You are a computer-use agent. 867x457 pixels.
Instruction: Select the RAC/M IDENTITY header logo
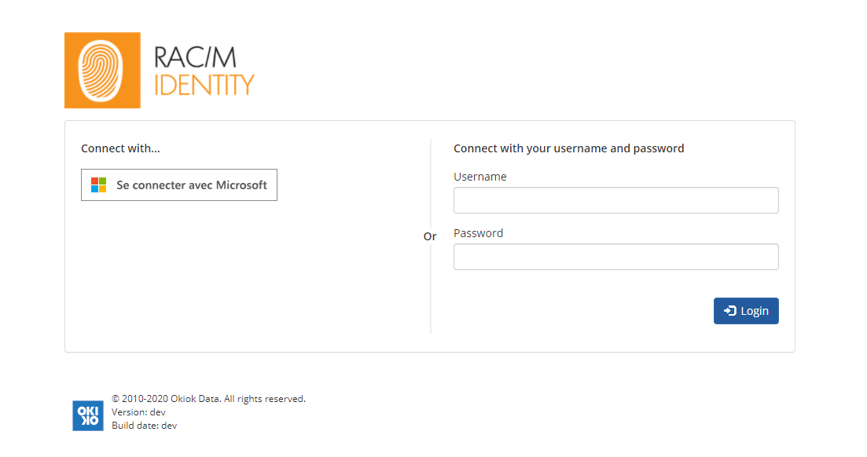pyautogui.click(x=160, y=70)
